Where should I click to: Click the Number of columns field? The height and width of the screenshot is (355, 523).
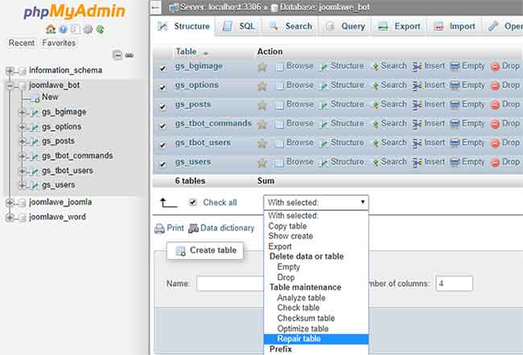coord(454,283)
